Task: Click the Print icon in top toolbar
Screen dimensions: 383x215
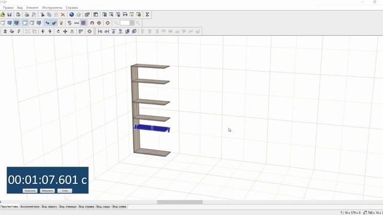Action: point(27,14)
